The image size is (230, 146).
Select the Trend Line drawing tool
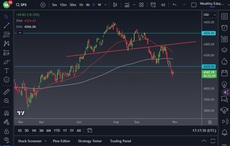(x=6, y=26)
